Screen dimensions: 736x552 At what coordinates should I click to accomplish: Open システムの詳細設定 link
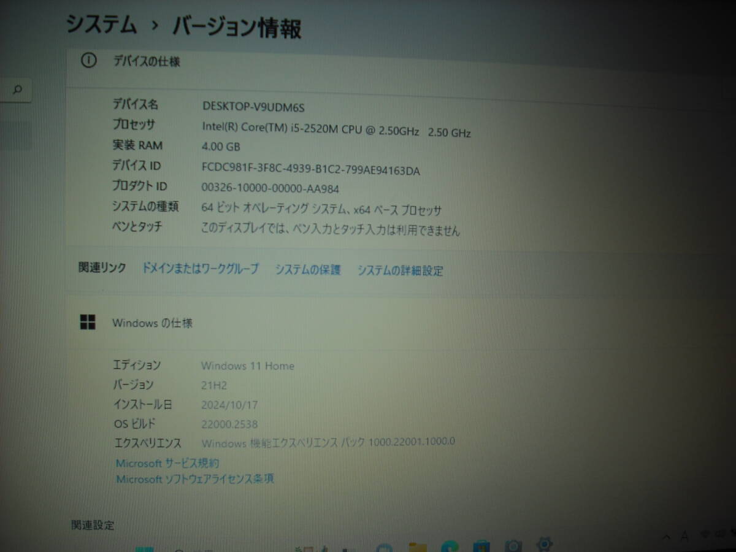coord(400,270)
